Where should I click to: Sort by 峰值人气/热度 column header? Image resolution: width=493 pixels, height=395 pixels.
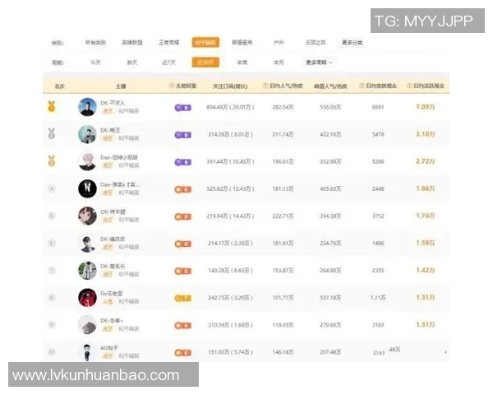(330, 86)
